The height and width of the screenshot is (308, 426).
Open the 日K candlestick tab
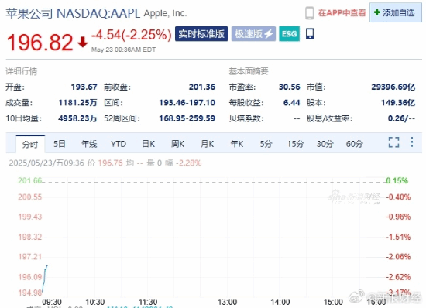[149, 143]
